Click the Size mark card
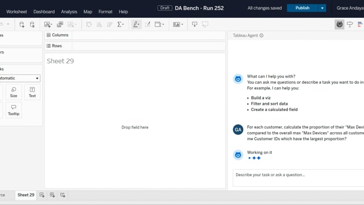This screenshot has height=205, width=364. (x=14, y=92)
